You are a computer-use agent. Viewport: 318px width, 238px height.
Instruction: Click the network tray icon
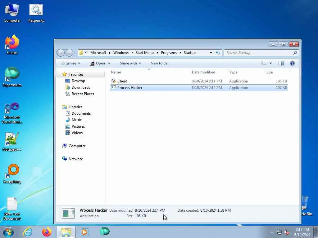(x=279, y=232)
